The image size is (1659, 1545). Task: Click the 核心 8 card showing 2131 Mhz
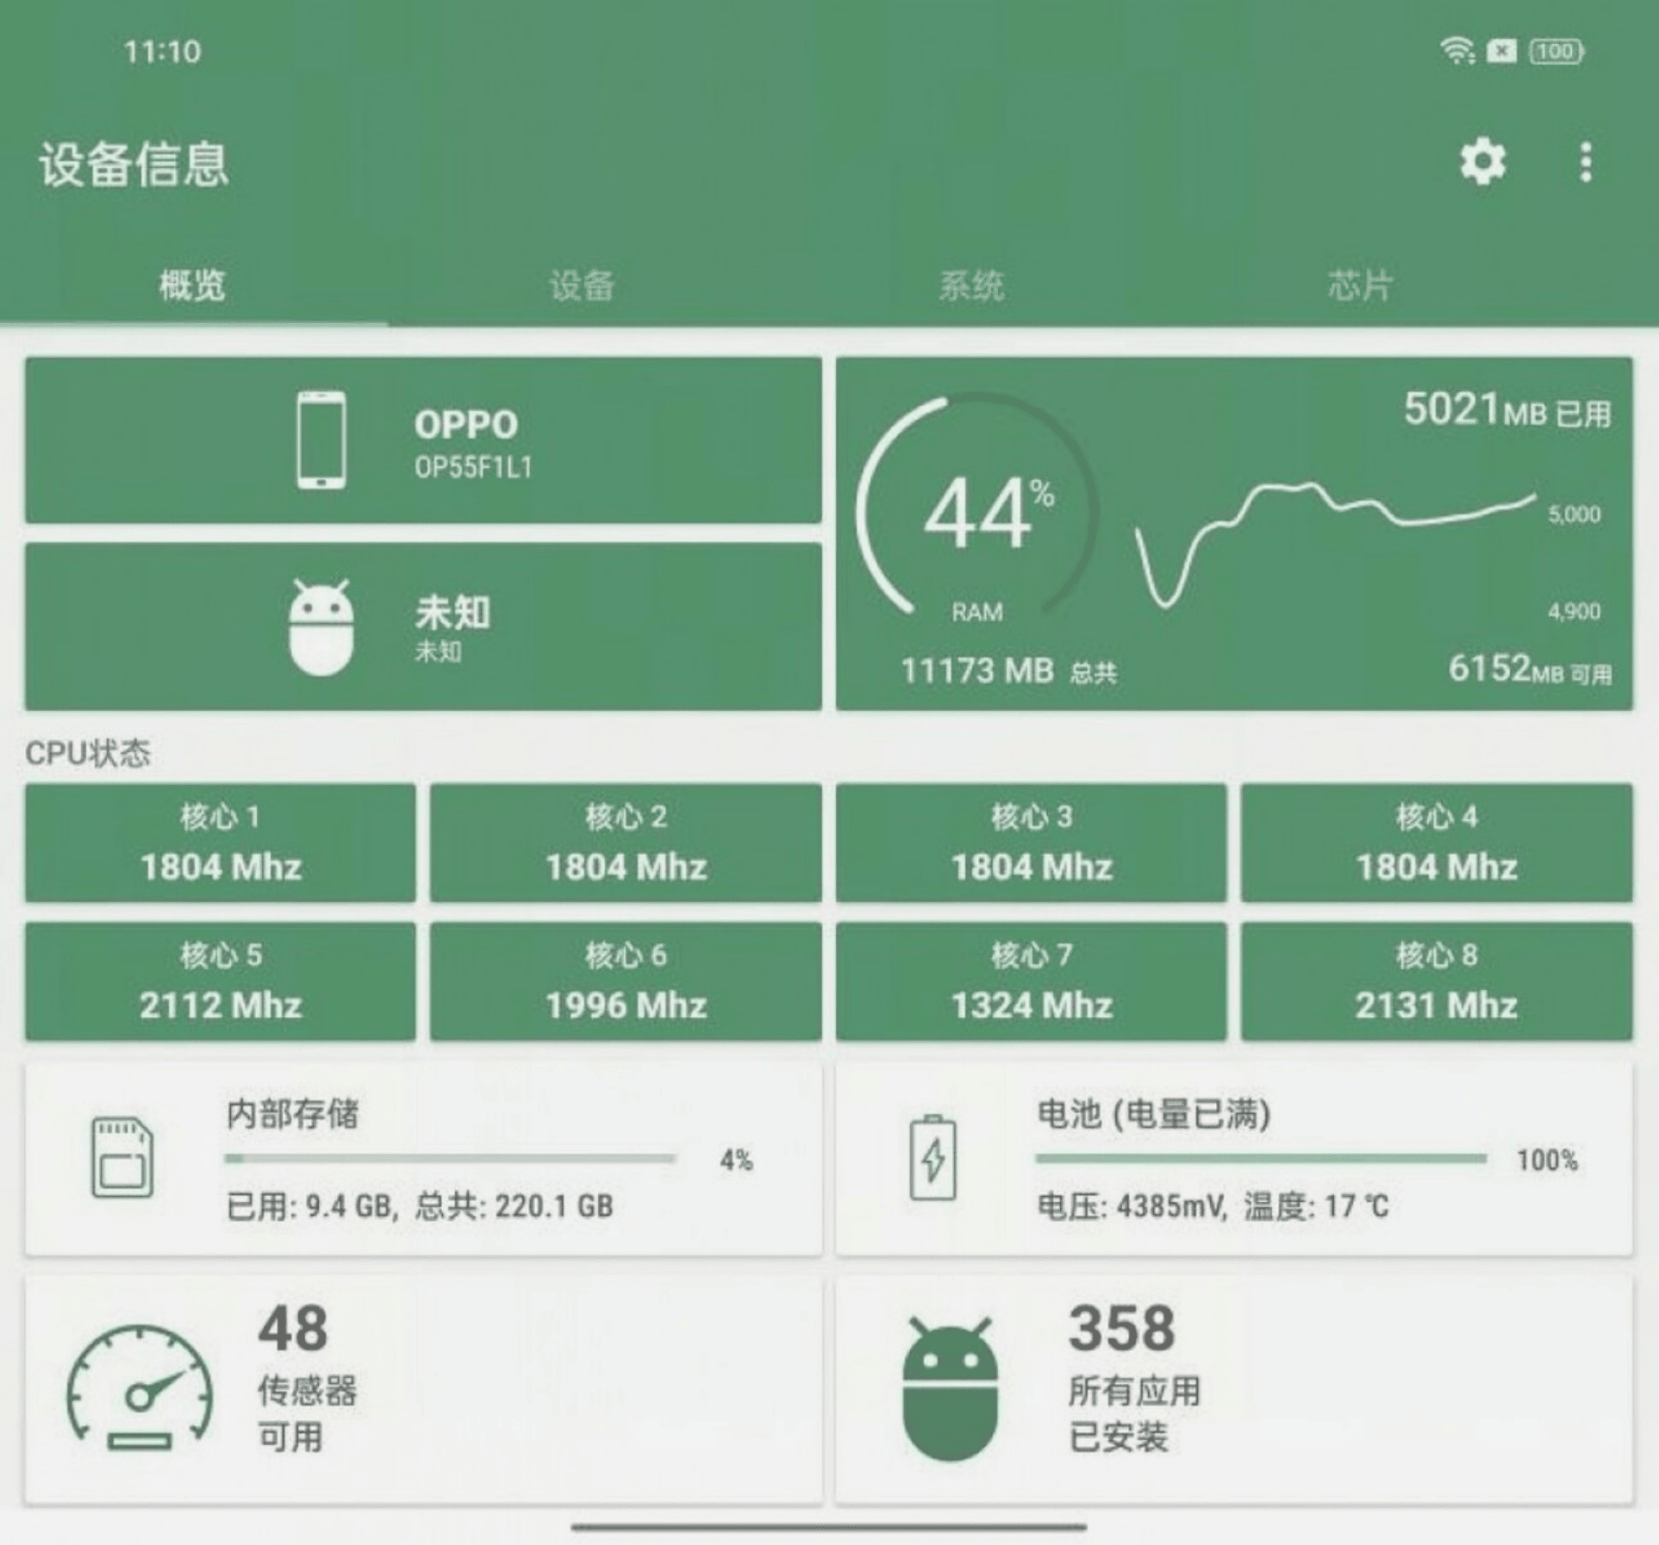[x=1438, y=982]
